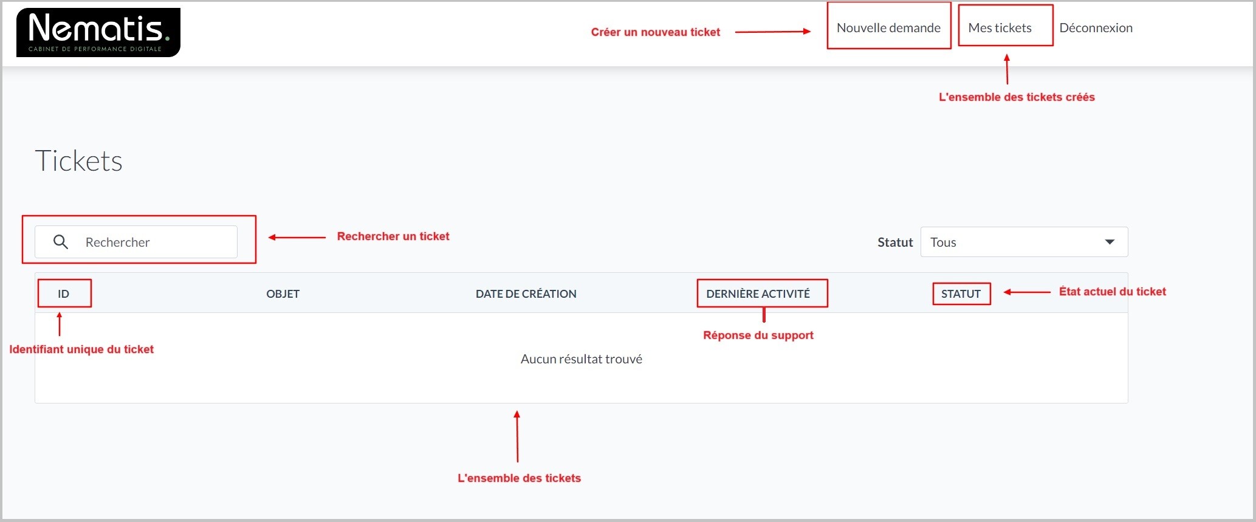Click the Statut label beside the filter
Image resolution: width=1256 pixels, height=522 pixels.
[x=894, y=242]
